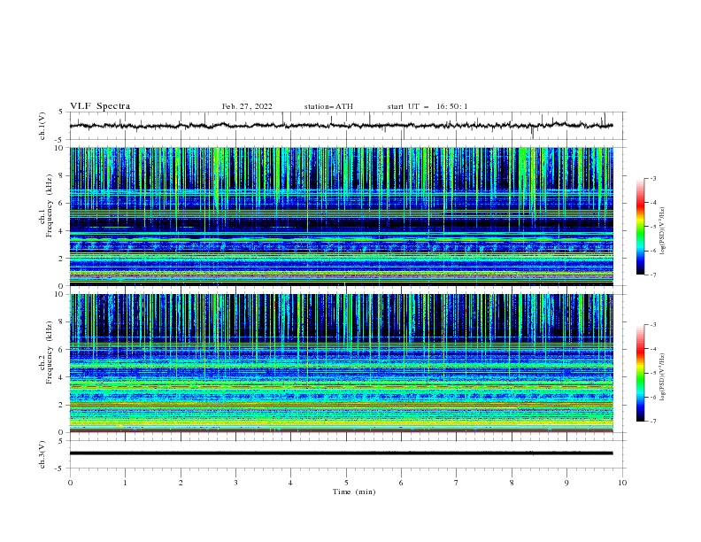The height and width of the screenshot is (542, 701).
Task: Click the "-3" tick on ch.2 color bar
Action: click(653, 325)
